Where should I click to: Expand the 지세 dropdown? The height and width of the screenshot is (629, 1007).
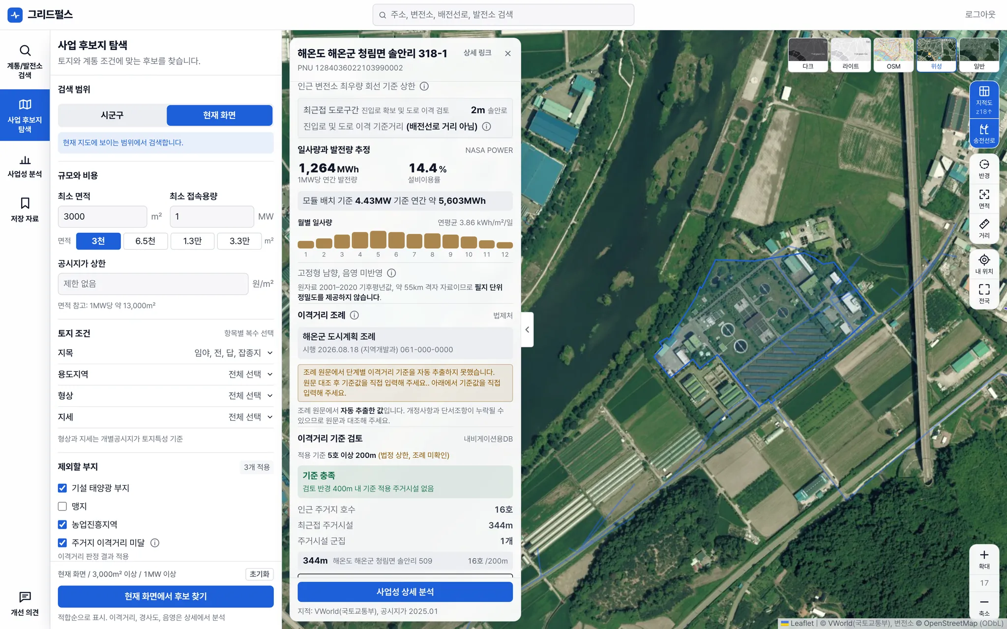click(166, 417)
